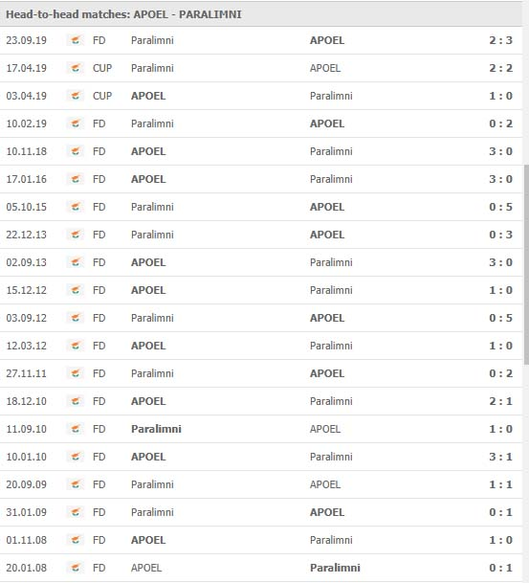Image resolution: width=529 pixels, height=583 pixels.
Task: Click the CUP label on 03.04.19 row
Action: (102, 96)
